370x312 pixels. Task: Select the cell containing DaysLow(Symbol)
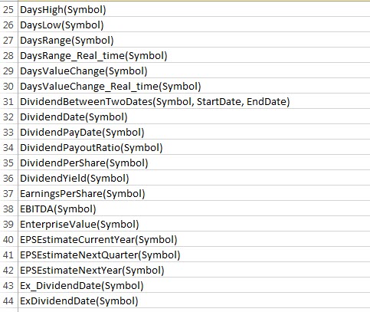click(x=194, y=25)
